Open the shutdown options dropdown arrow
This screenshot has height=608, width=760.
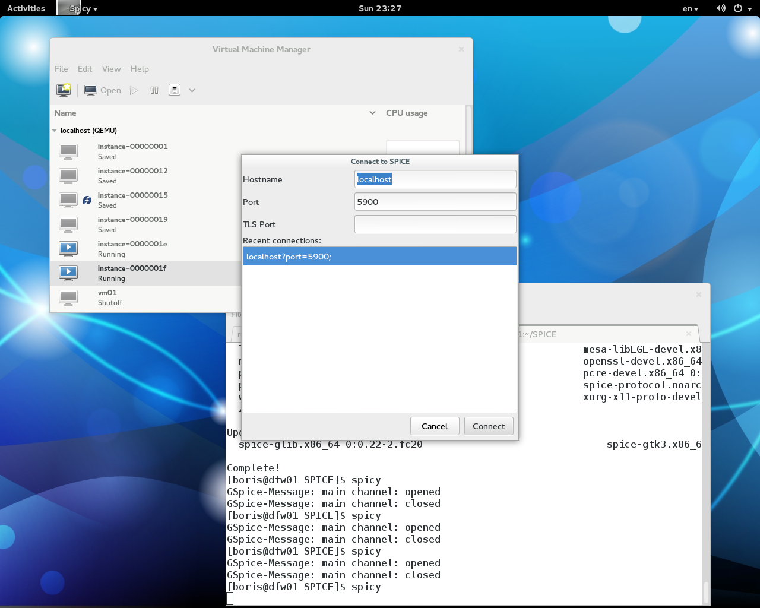(191, 90)
